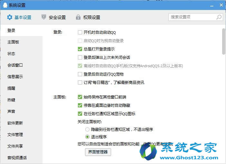Select the 退出程序 radio button
The image size is (226, 164).
(x=87, y=136)
